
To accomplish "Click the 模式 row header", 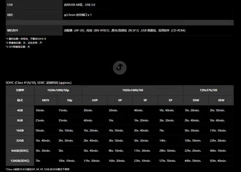I will coord(20,100).
